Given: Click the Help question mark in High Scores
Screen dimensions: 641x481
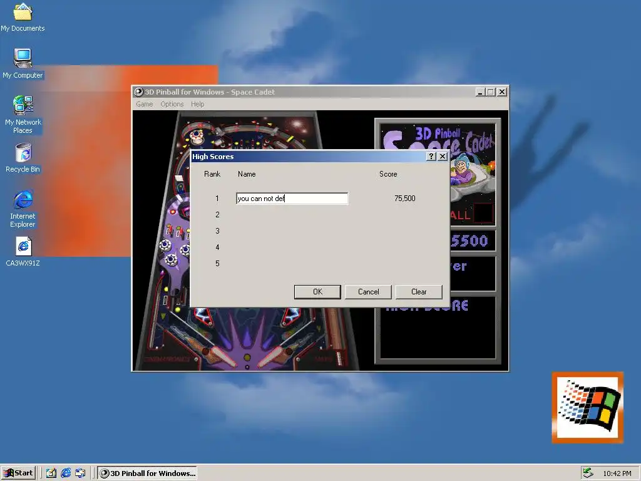Looking at the screenshot, I should pyautogui.click(x=431, y=156).
